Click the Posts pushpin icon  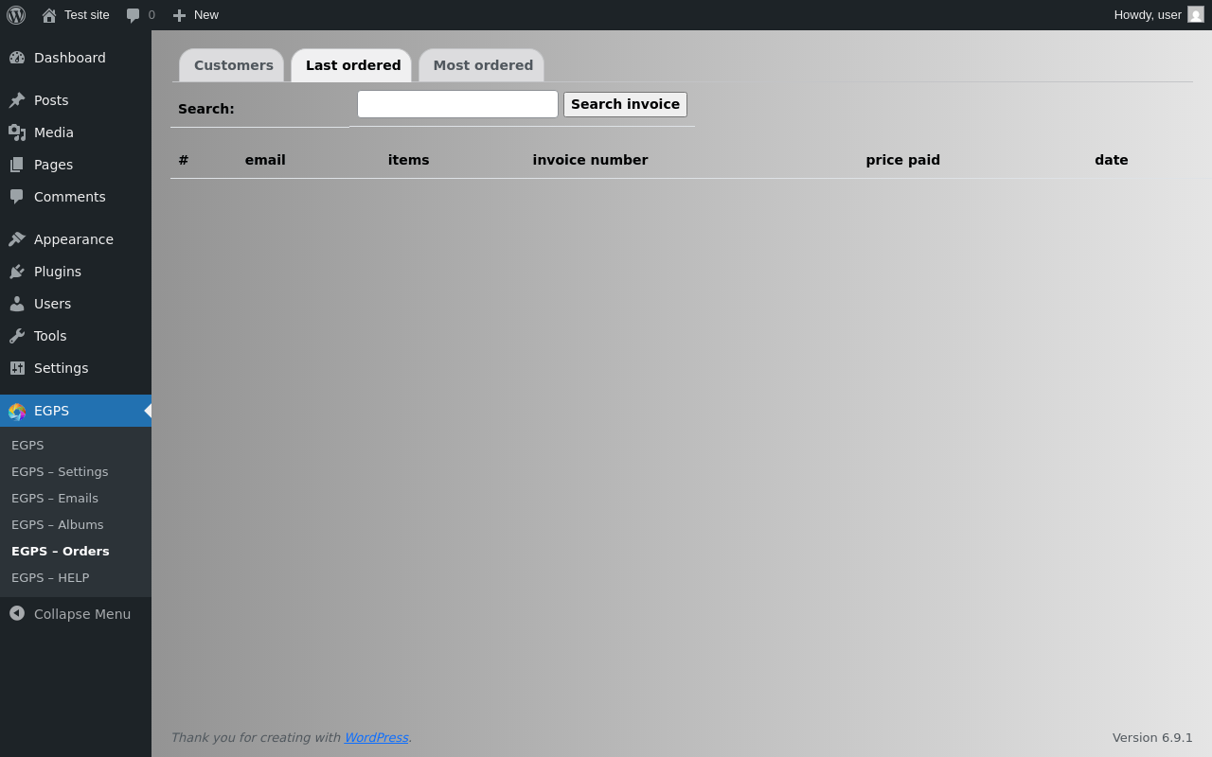[17, 100]
